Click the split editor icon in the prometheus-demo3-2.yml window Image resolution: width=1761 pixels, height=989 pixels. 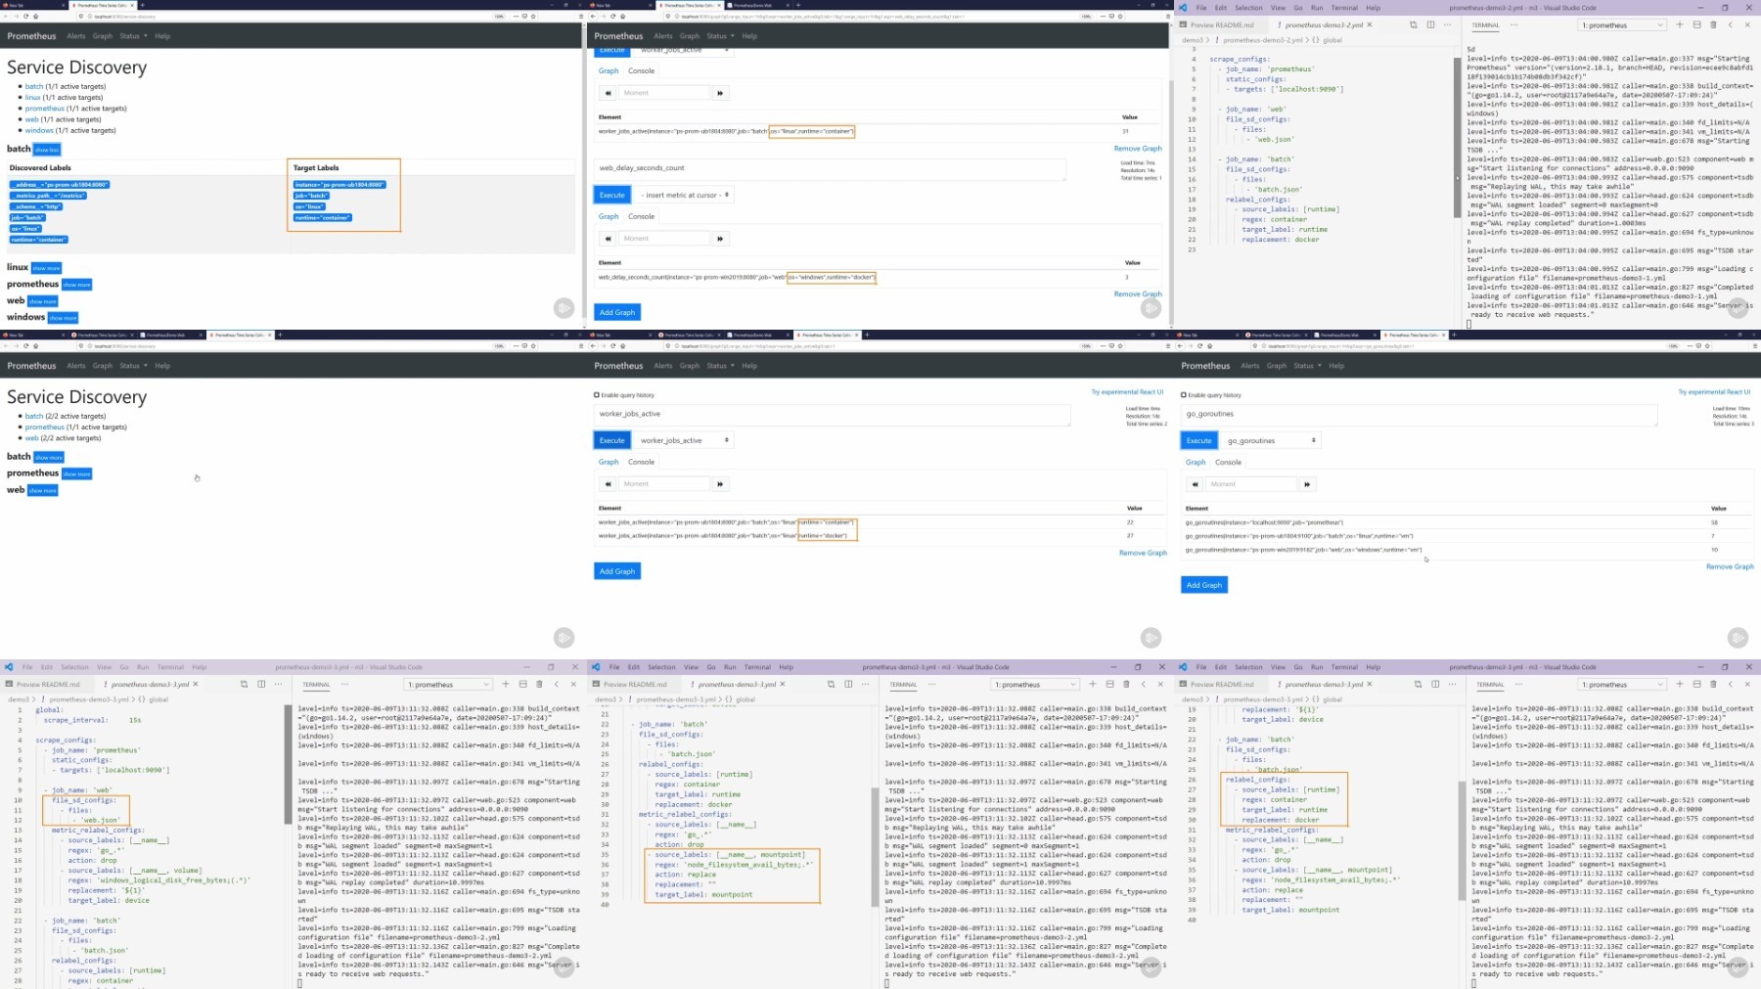[x=1430, y=24]
